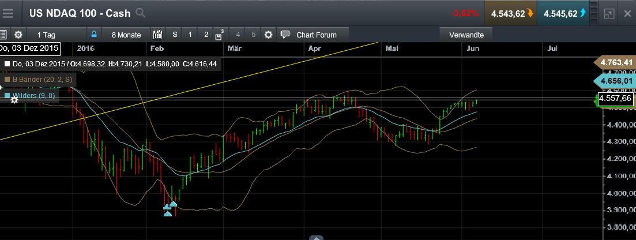Click the chart title US NDAQ 100 - Cash
This screenshot has width=636, height=240.
[x=80, y=13]
